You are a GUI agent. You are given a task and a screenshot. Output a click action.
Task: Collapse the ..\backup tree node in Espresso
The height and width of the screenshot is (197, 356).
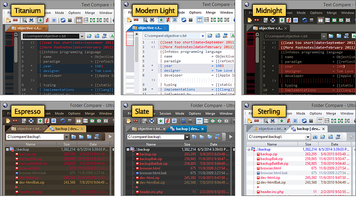coord(8,149)
